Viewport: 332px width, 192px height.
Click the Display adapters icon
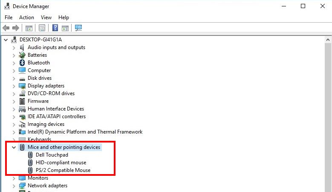22,86
